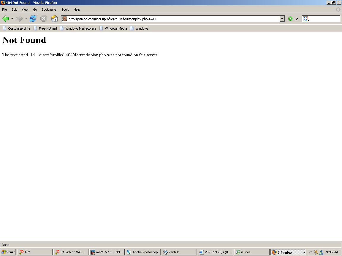Open the Back button history dropdown arrow
This screenshot has width=342, height=256.
tap(12, 19)
